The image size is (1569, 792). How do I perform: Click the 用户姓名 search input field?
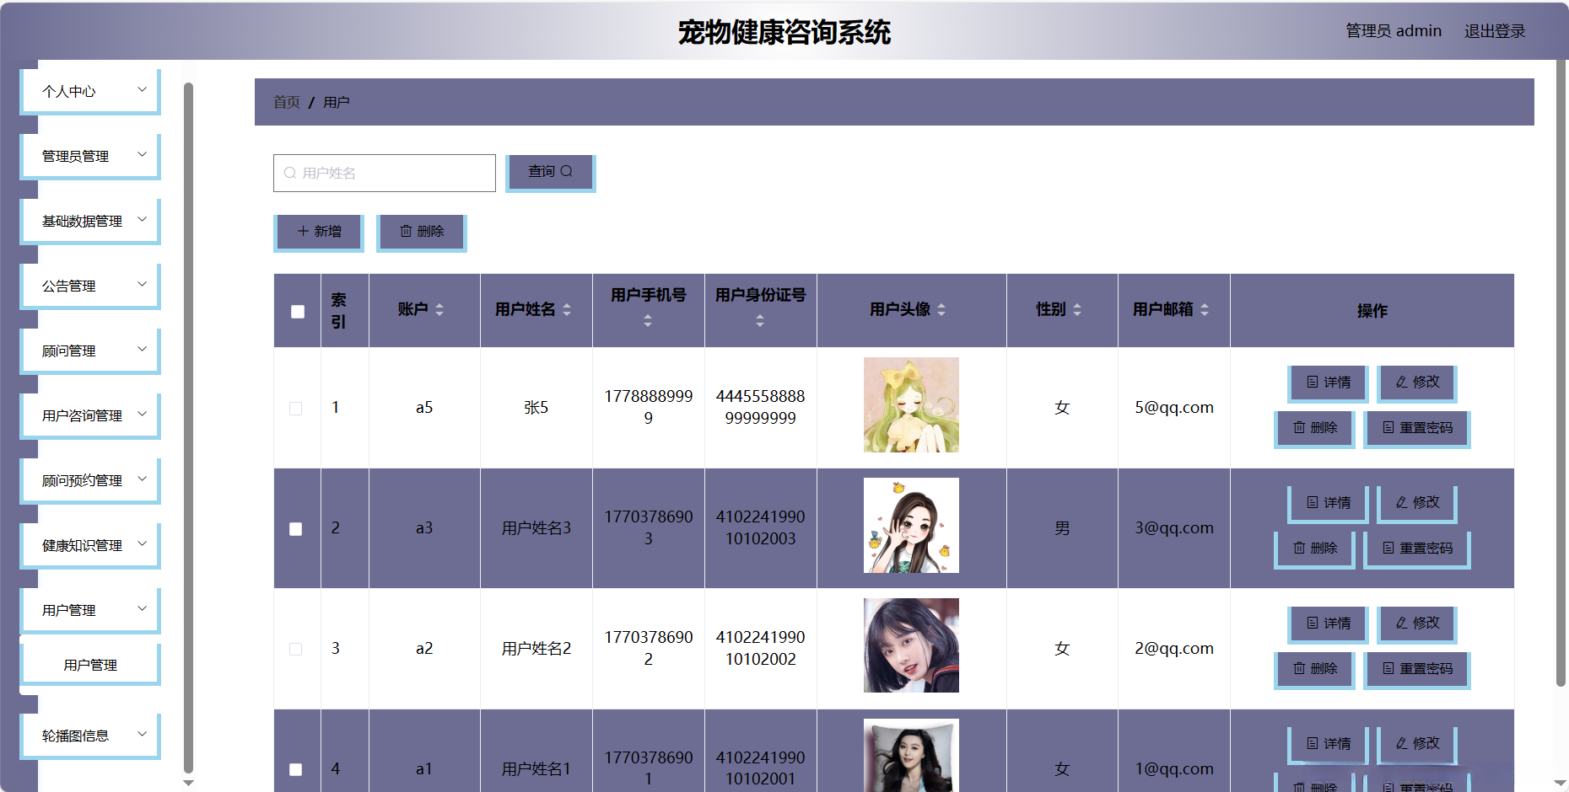[384, 173]
